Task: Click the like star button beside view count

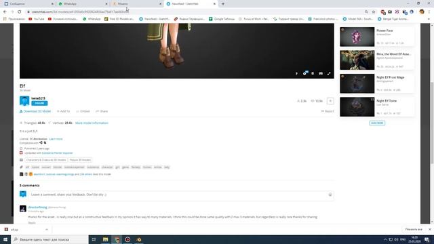Action: (x=330, y=101)
